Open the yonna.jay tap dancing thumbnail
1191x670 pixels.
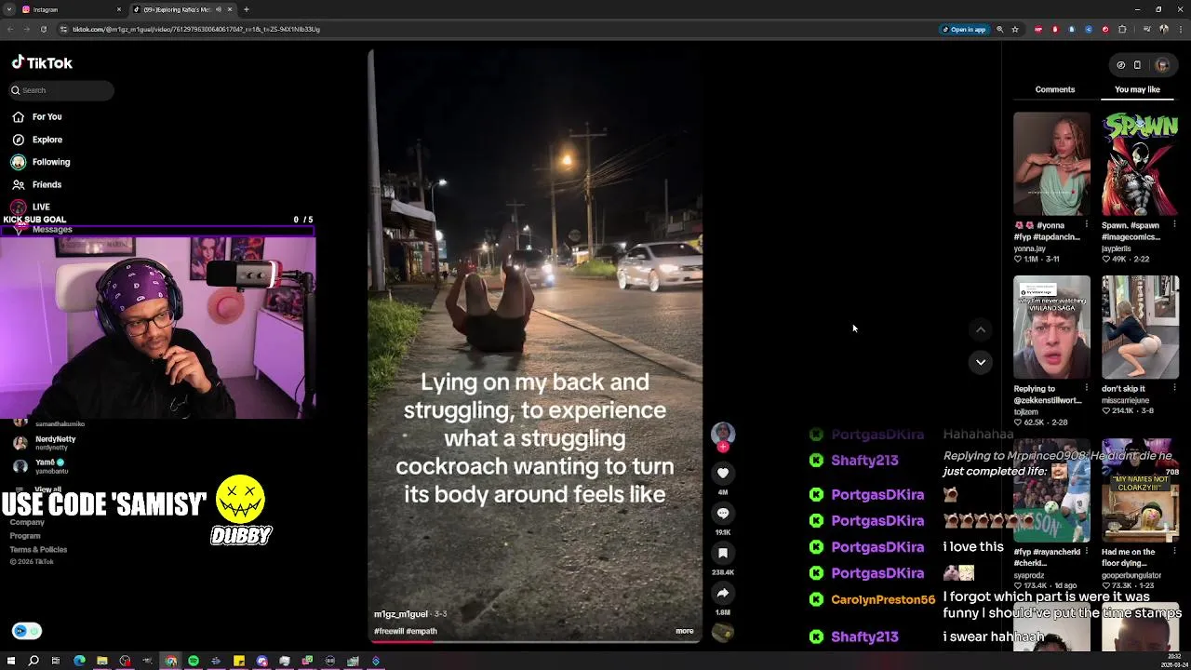click(1051, 164)
